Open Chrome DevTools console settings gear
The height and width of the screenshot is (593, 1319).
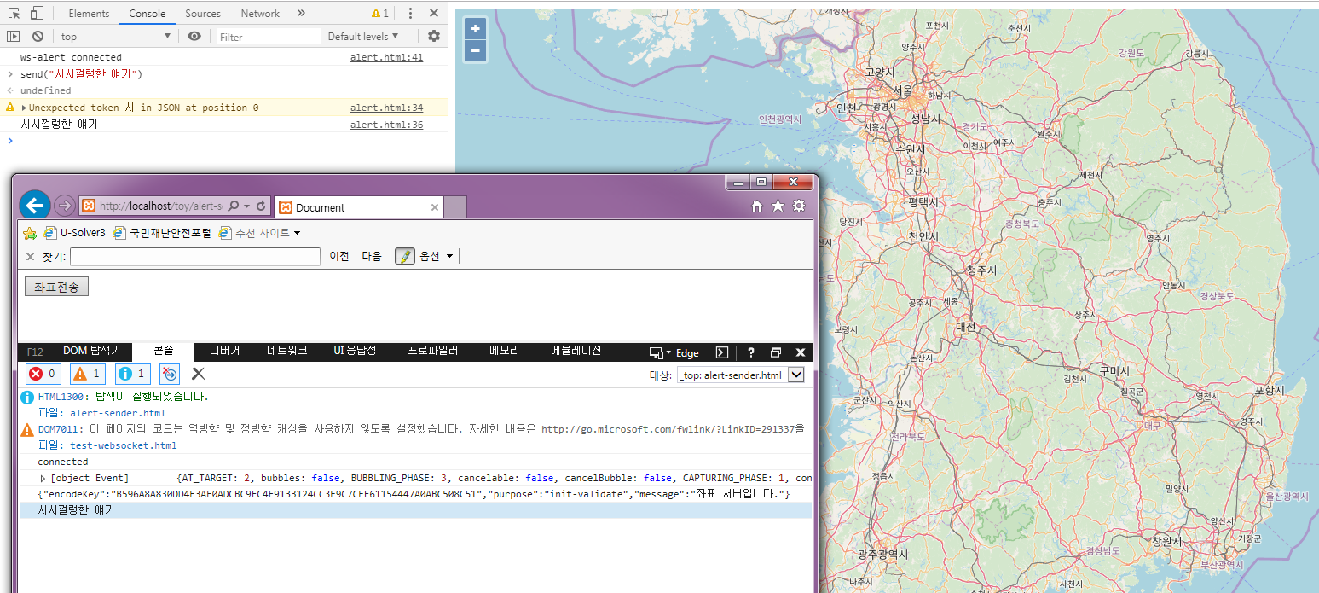[434, 37]
